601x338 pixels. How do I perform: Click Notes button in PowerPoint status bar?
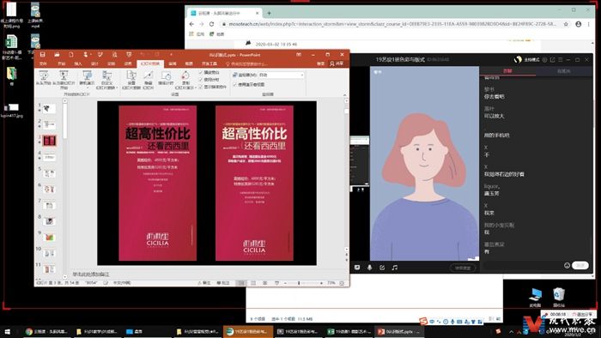[x=204, y=283]
